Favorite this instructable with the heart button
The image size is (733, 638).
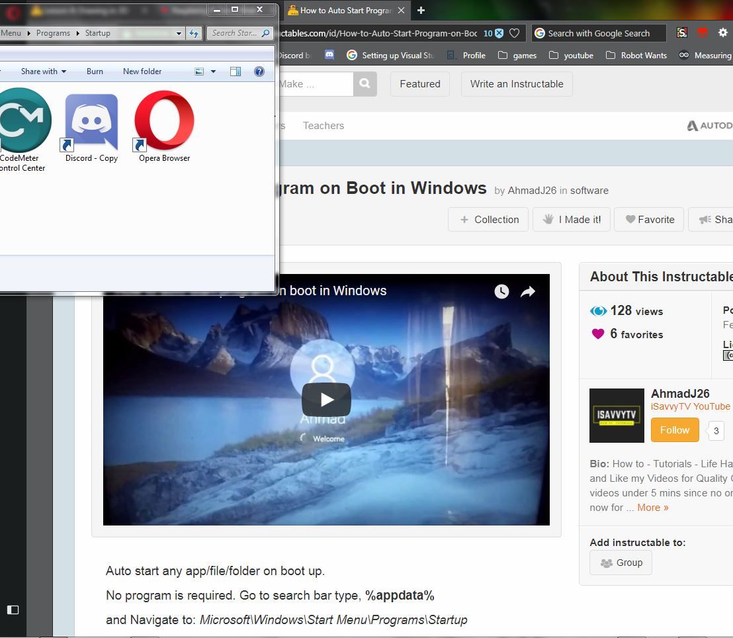point(648,219)
